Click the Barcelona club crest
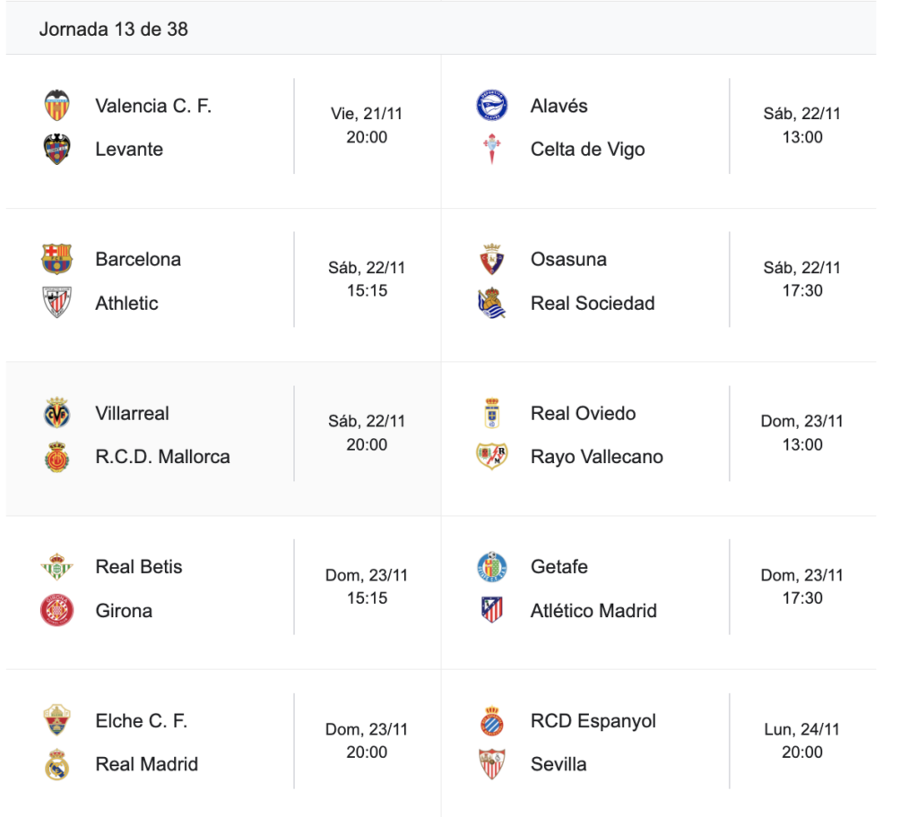Screen dimensions: 918x817 57,260
